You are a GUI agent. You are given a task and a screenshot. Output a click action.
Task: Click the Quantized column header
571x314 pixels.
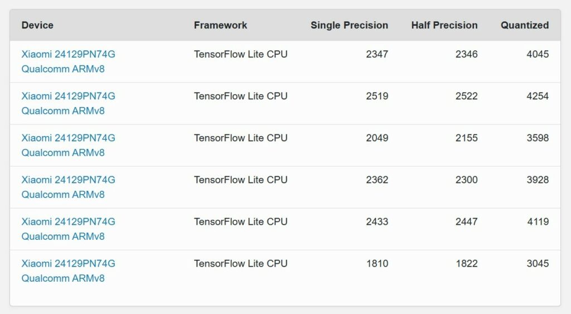point(524,25)
